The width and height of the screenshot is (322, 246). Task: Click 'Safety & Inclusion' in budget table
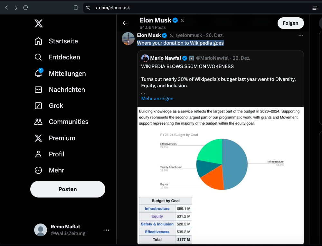coord(157,224)
